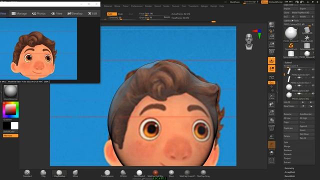Viewport: 320px width, 180px height.
Task: Pick a hue in the color picker
Action: [10, 110]
